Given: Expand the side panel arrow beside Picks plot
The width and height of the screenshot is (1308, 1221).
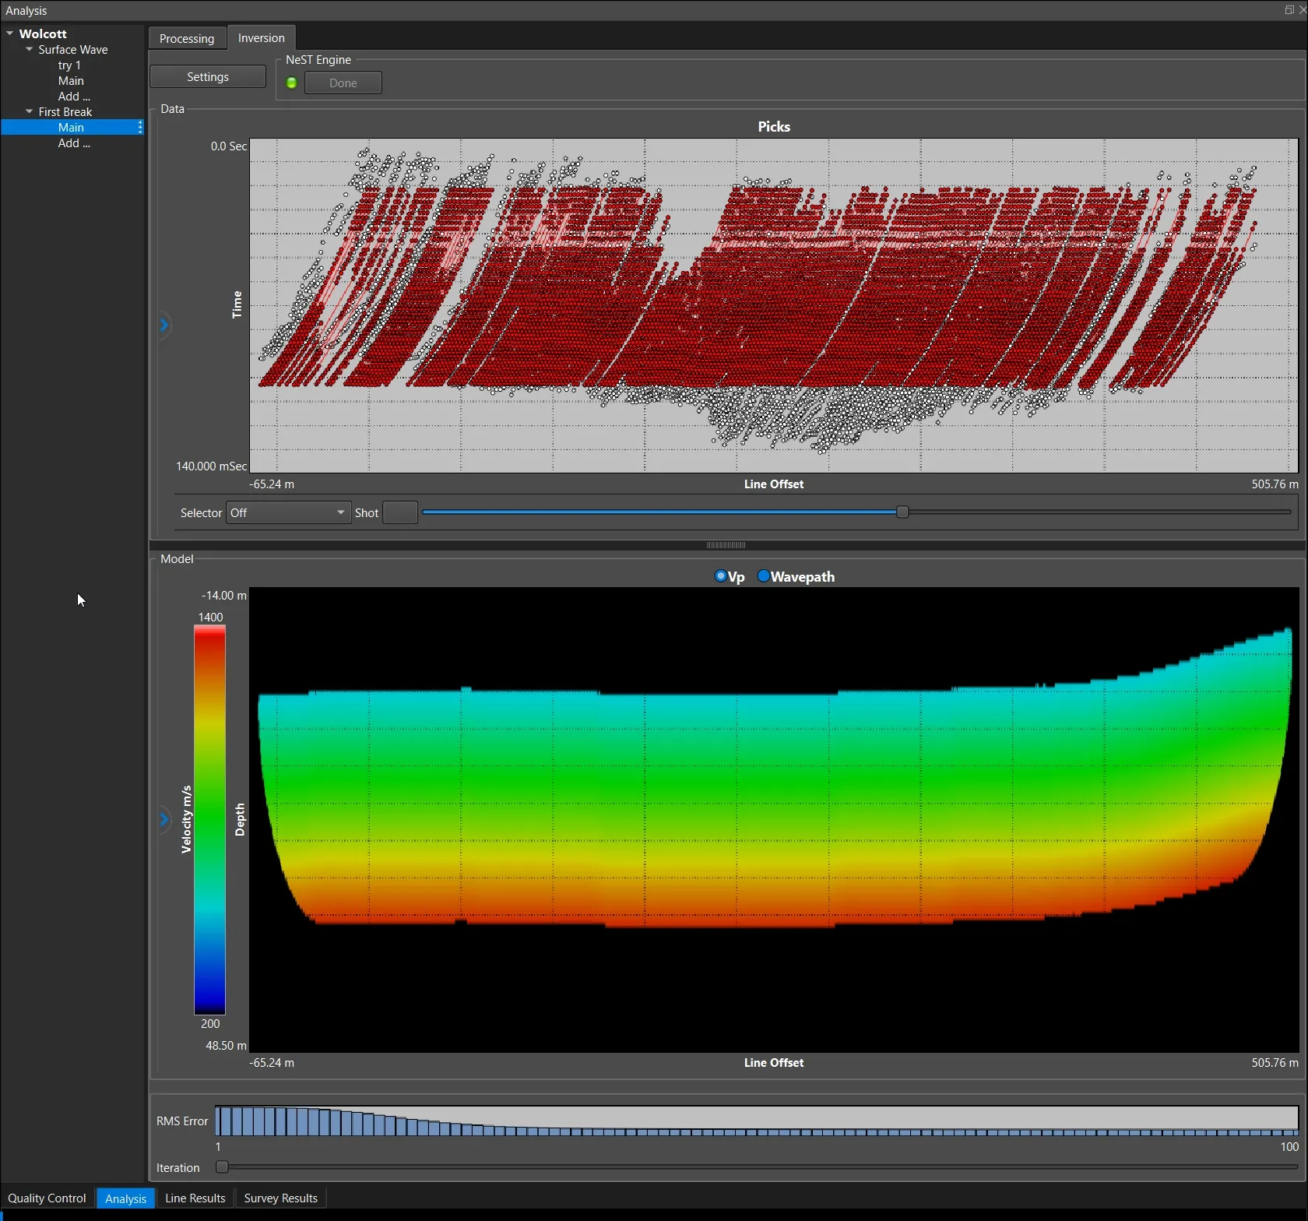Looking at the screenshot, I should tap(164, 325).
